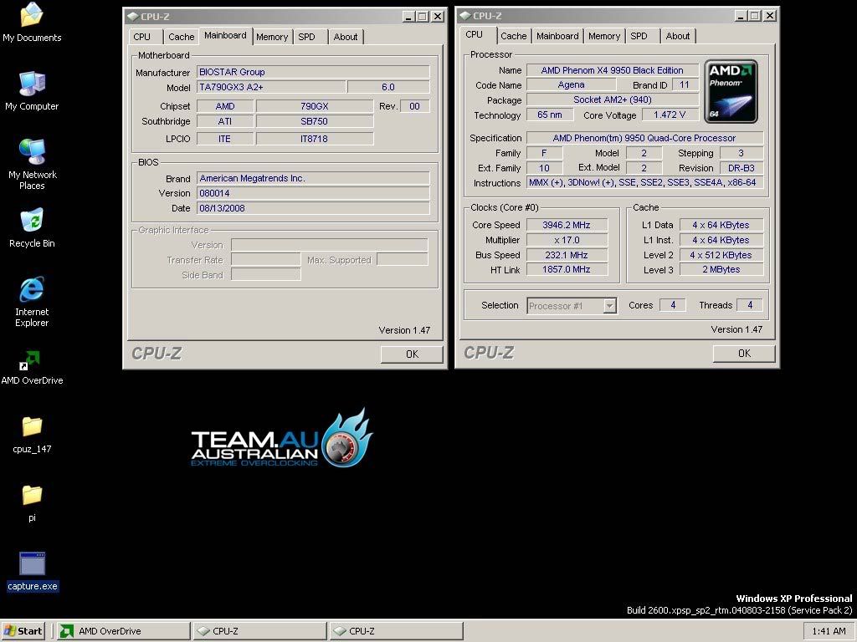Open the cpuz_147 folder
Viewport: 857px width, 642px height.
point(32,436)
